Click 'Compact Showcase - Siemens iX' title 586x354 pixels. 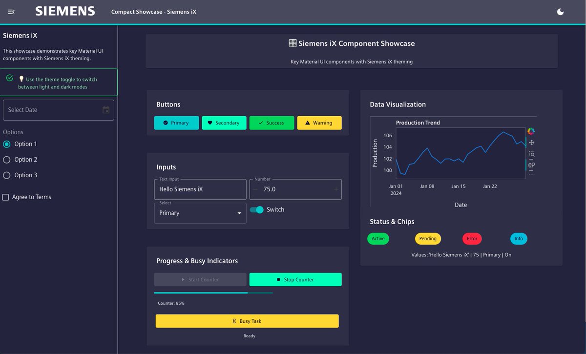[x=154, y=12]
